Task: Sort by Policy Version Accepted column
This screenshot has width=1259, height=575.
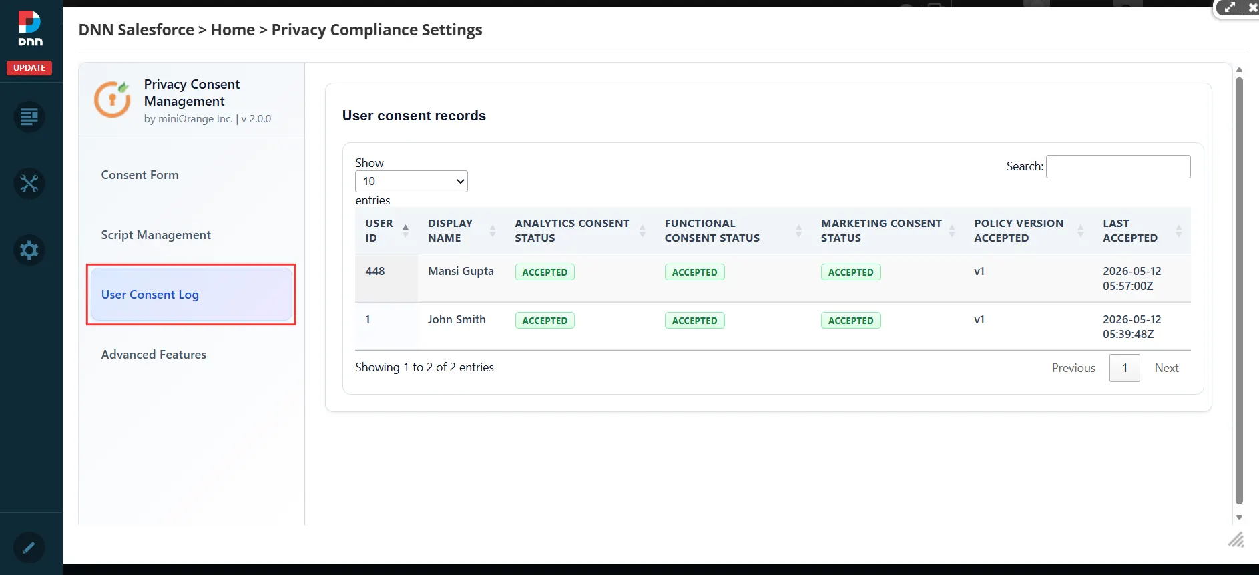Action: (1028, 230)
